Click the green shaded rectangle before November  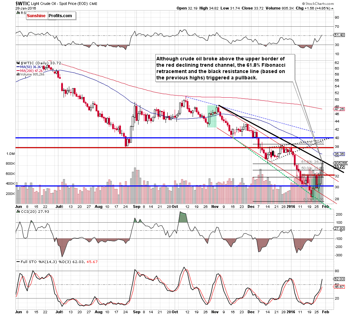pyautogui.click(x=212, y=116)
